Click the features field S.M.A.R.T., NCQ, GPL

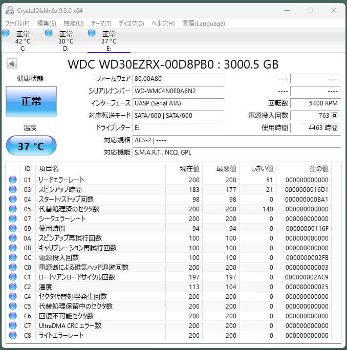236,152
